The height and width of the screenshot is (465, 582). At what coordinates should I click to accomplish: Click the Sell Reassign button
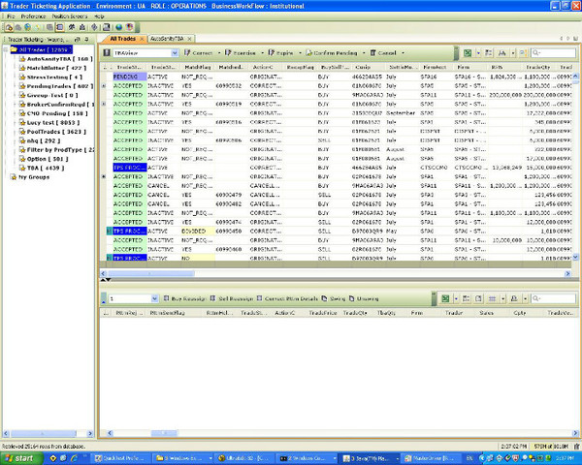232,298
